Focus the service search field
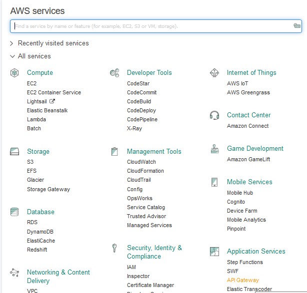Screen dimensions: 307x293 coord(156,26)
